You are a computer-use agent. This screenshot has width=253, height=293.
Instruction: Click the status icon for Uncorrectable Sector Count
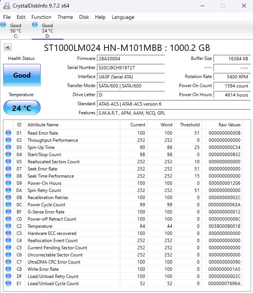pyautogui.click(x=8, y=255)
